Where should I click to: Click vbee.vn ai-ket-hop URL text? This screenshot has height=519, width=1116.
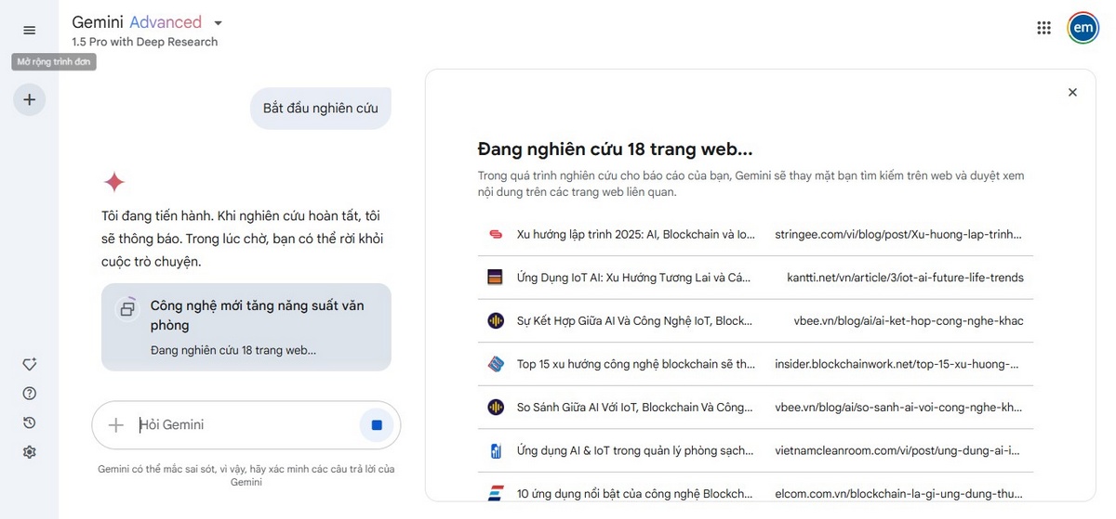(909, 320)
